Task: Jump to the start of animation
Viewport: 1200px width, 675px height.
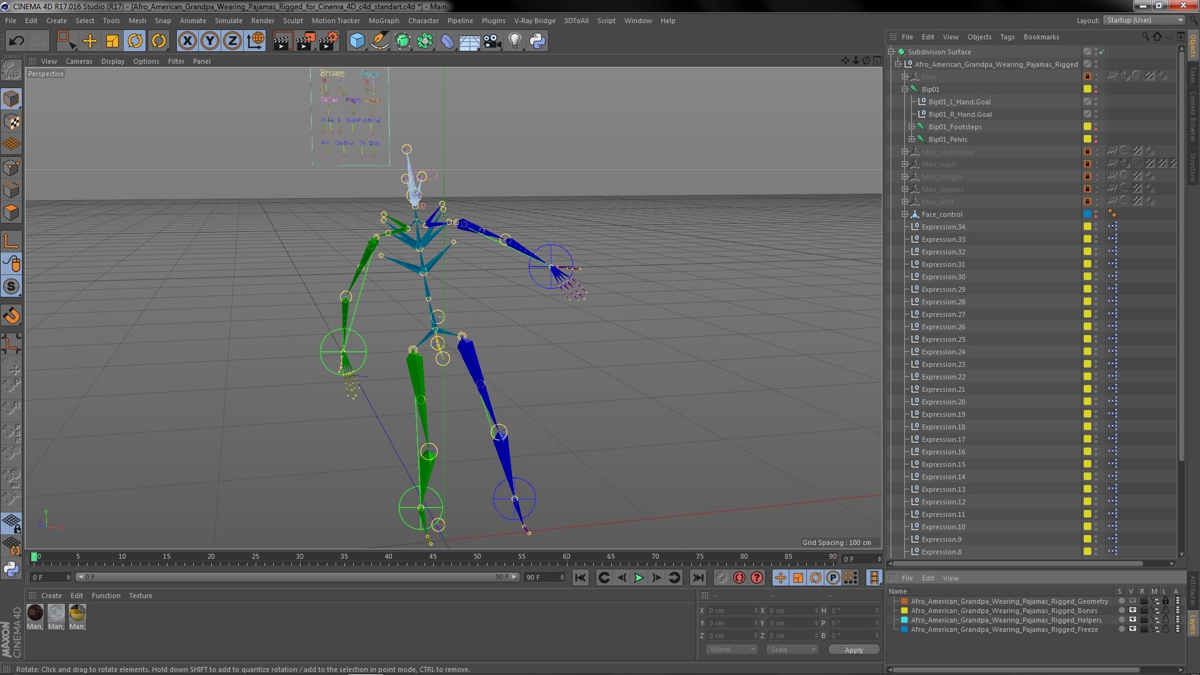Action: pyautogui.click(x=581, y=577)
